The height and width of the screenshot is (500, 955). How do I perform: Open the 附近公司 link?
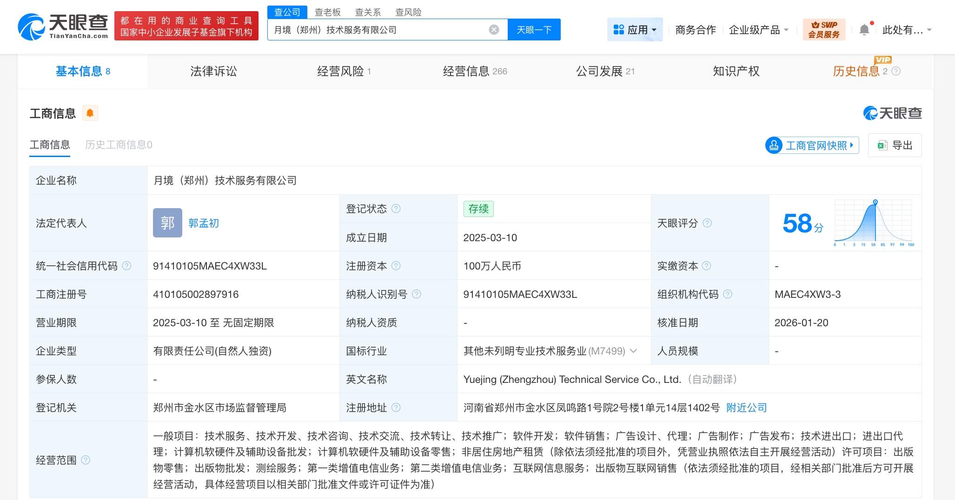pos(746,408)
